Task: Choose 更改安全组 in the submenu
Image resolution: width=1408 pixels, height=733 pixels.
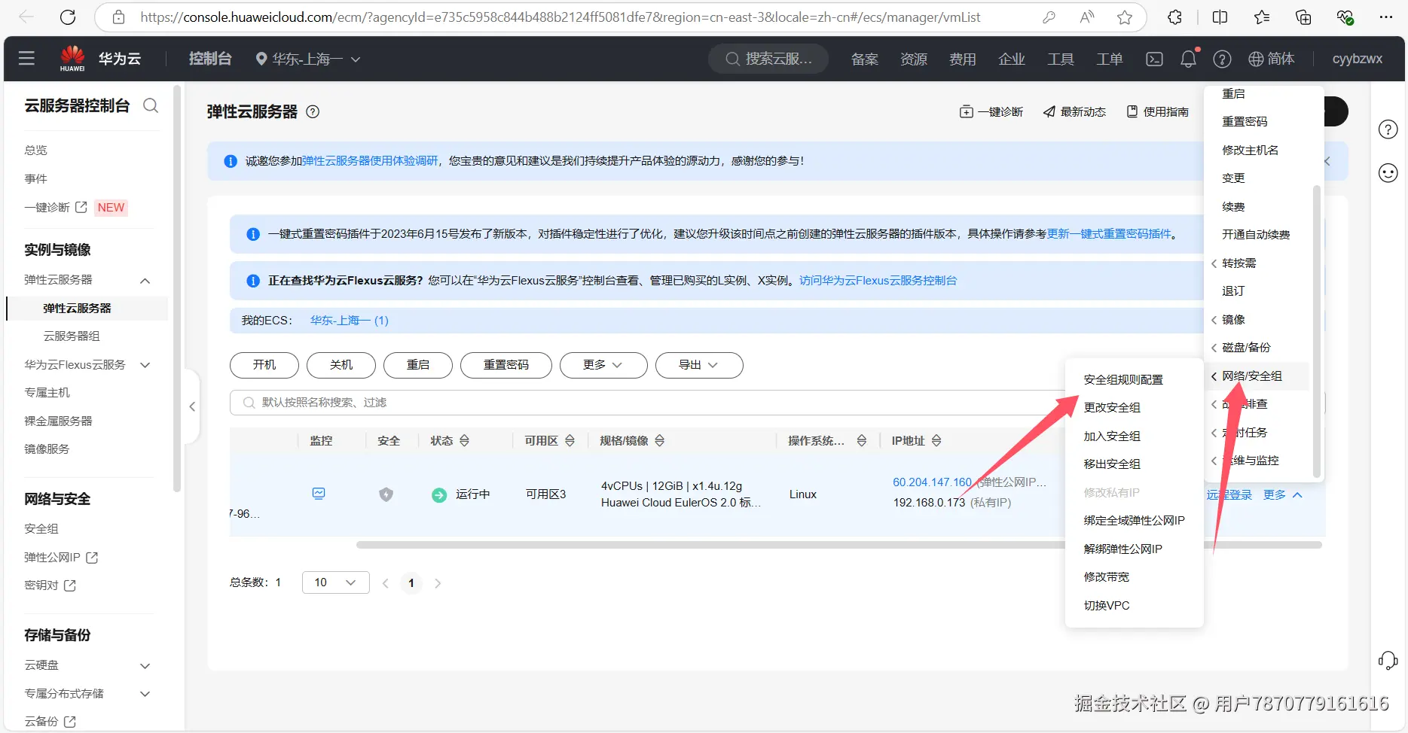Action: point(1112,408)
